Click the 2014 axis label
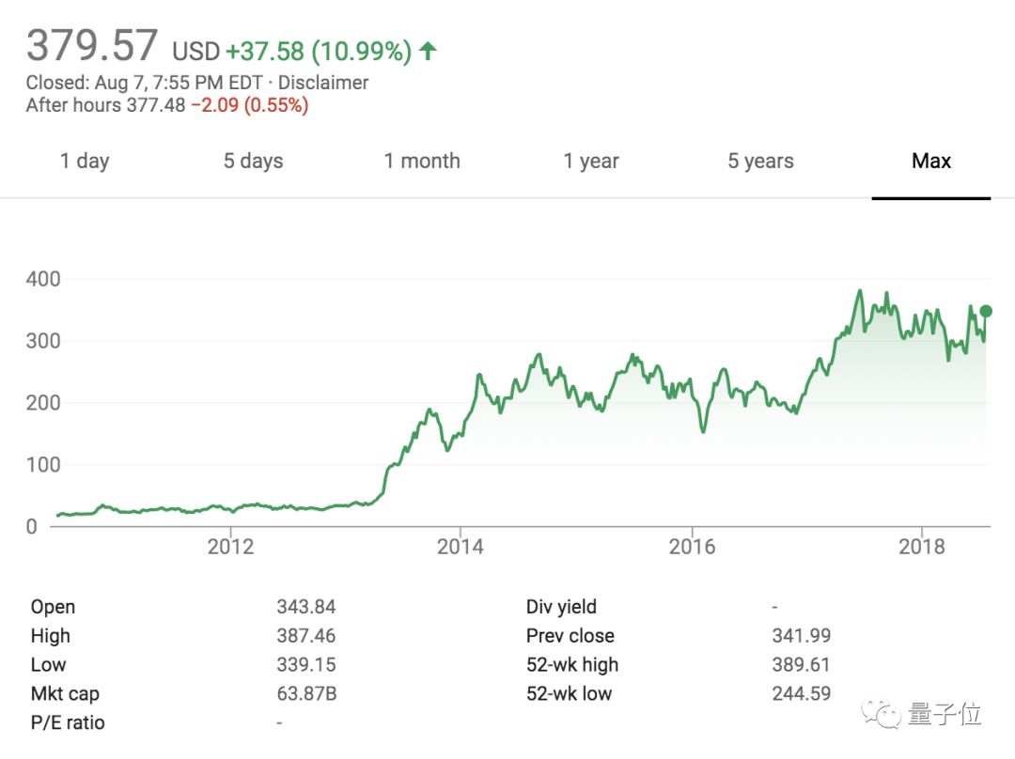1015x759 pixels. pos(460,547)
